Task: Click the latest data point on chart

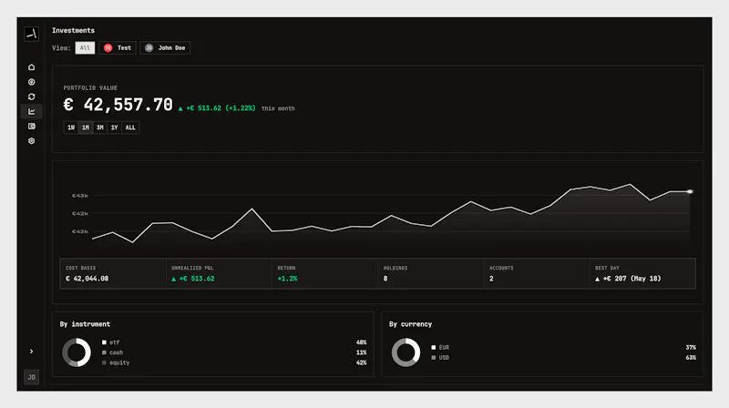Action: (x=690, y=191)
